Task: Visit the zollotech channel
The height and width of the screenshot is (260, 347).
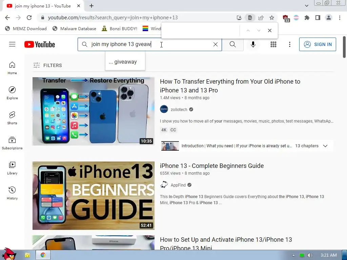Action: point(179,109)
